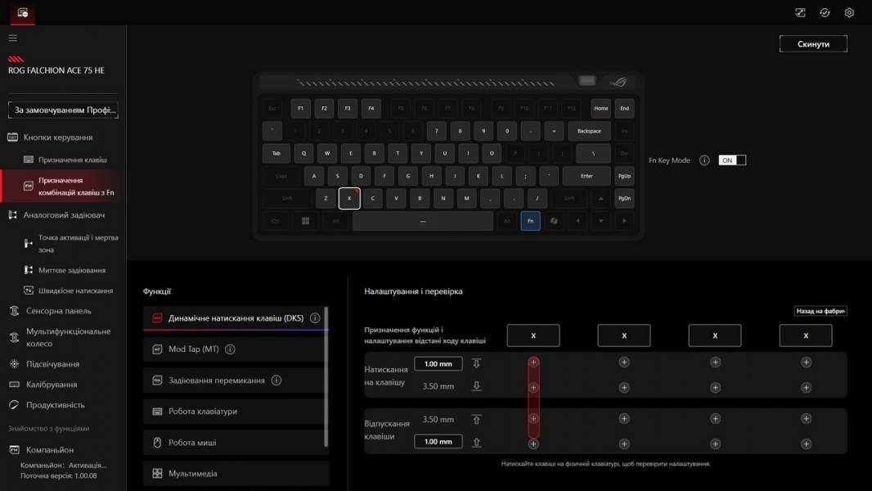Toggle Fn Key Mode off
This screenshot has height=491, width=872.
[732, 160]
